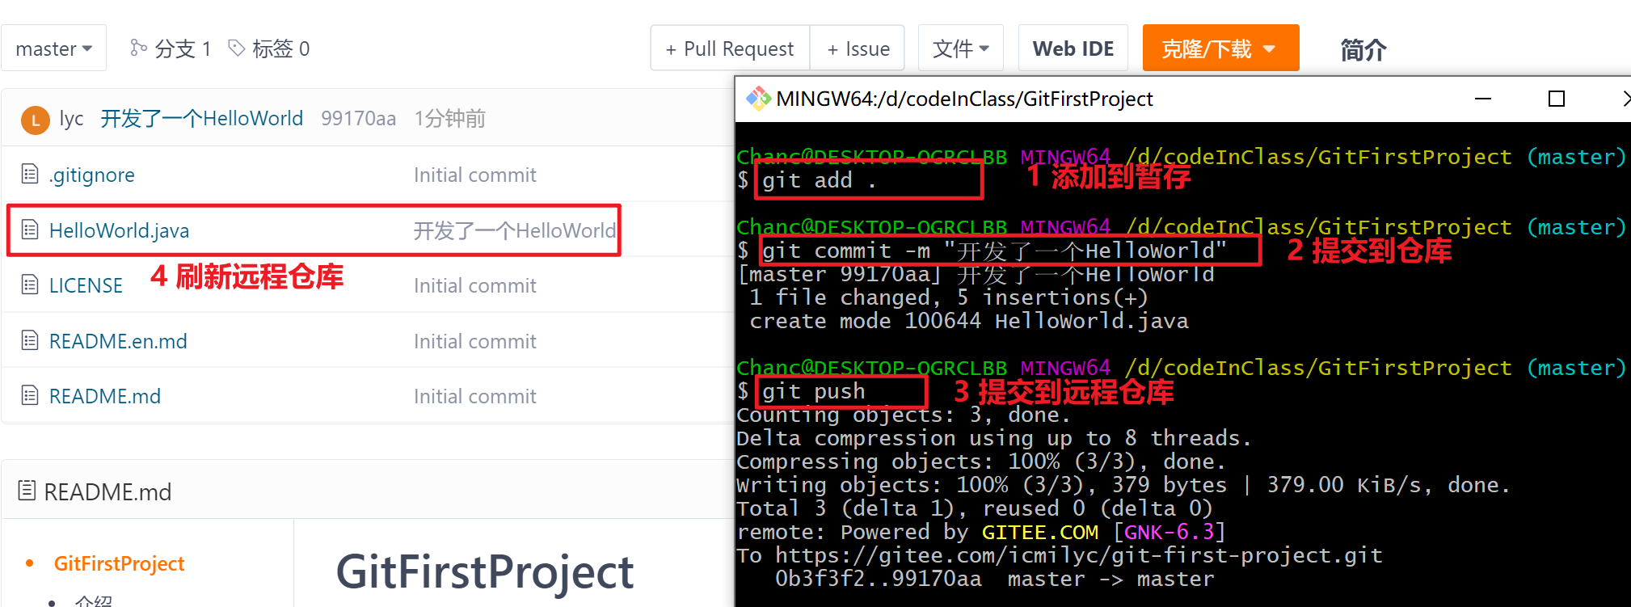Click the .gitignore file icon
This screenshot has width=1631, height=607.
tap(30, 174)
